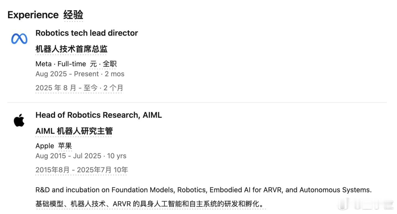This screenshot has width=397, height=214.
Task: Click the Apple company logo
Action: click(x=19, y=120)
